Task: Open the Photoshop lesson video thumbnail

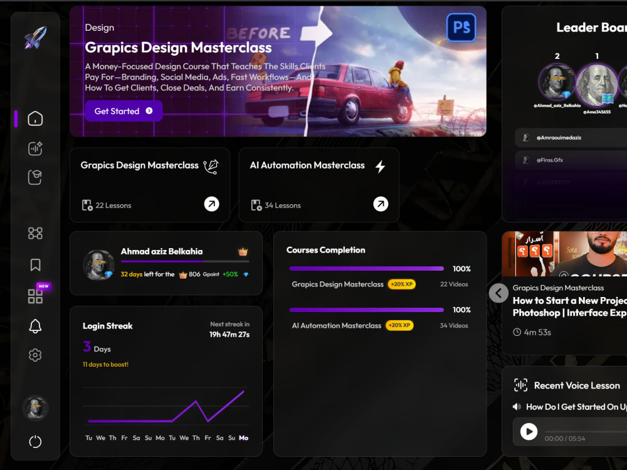Action: [x=565, y=254]
